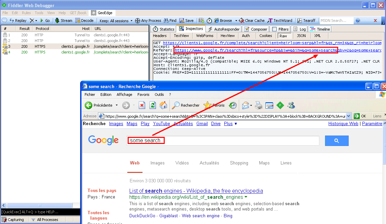Click the blue Google search magnifier button
386x224 pixels.
point(336,141)
